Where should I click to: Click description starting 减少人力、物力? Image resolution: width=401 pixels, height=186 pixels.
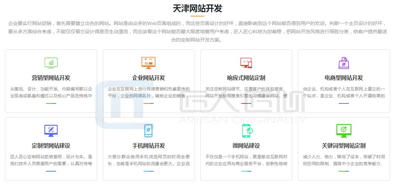tap(344, 160)
